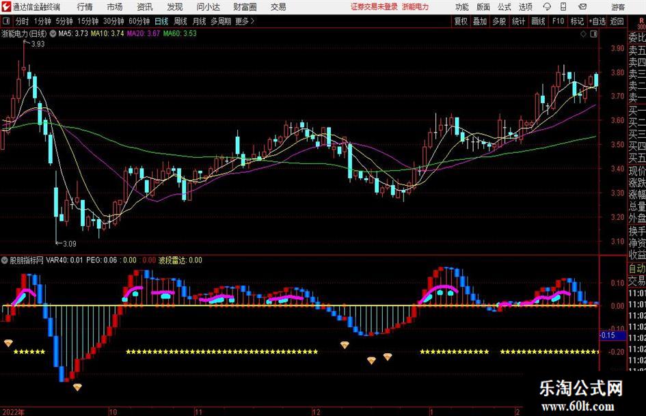Click the MA5: 3.73 indicator value

[x=73, y=33]
